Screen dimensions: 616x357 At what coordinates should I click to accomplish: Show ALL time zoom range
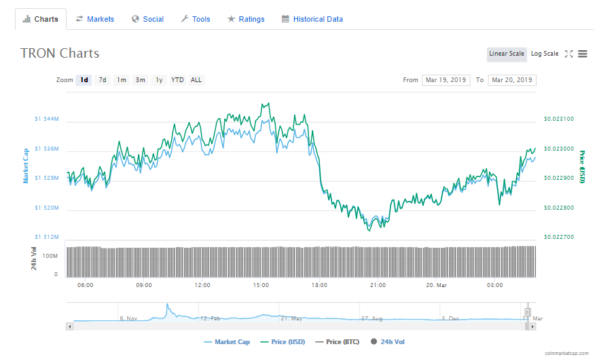click(x=196, y=80)
